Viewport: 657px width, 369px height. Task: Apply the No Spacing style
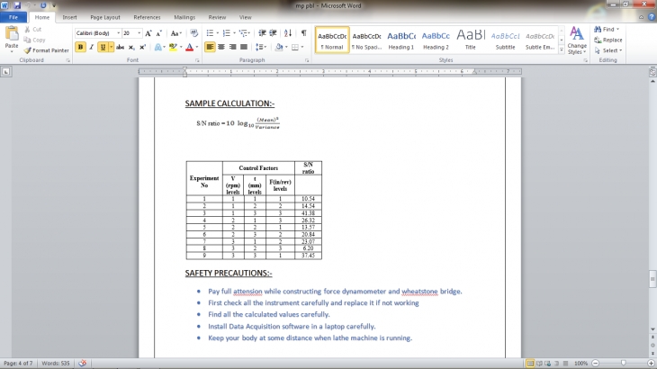(366, 40)
